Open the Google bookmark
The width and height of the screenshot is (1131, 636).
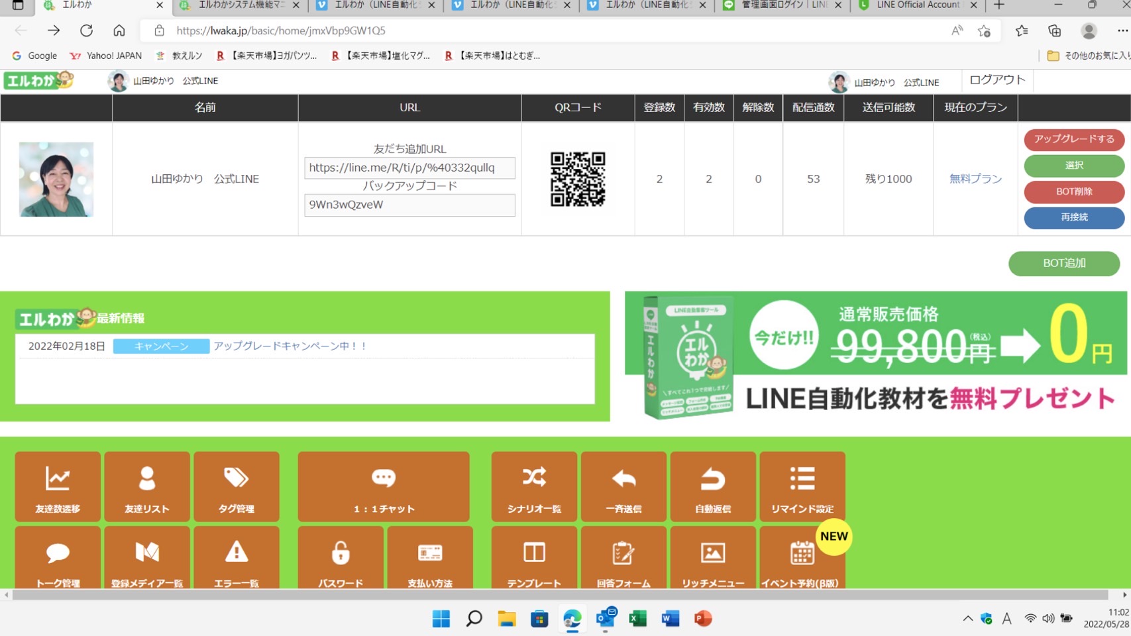click(x=34, y=56)
